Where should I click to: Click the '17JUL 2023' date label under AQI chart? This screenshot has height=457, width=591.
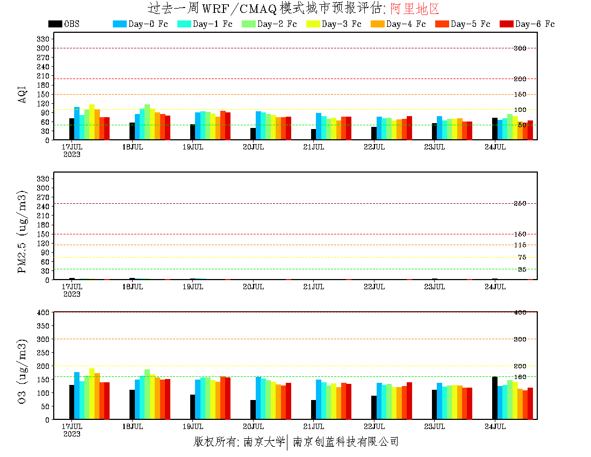point(72,151)
